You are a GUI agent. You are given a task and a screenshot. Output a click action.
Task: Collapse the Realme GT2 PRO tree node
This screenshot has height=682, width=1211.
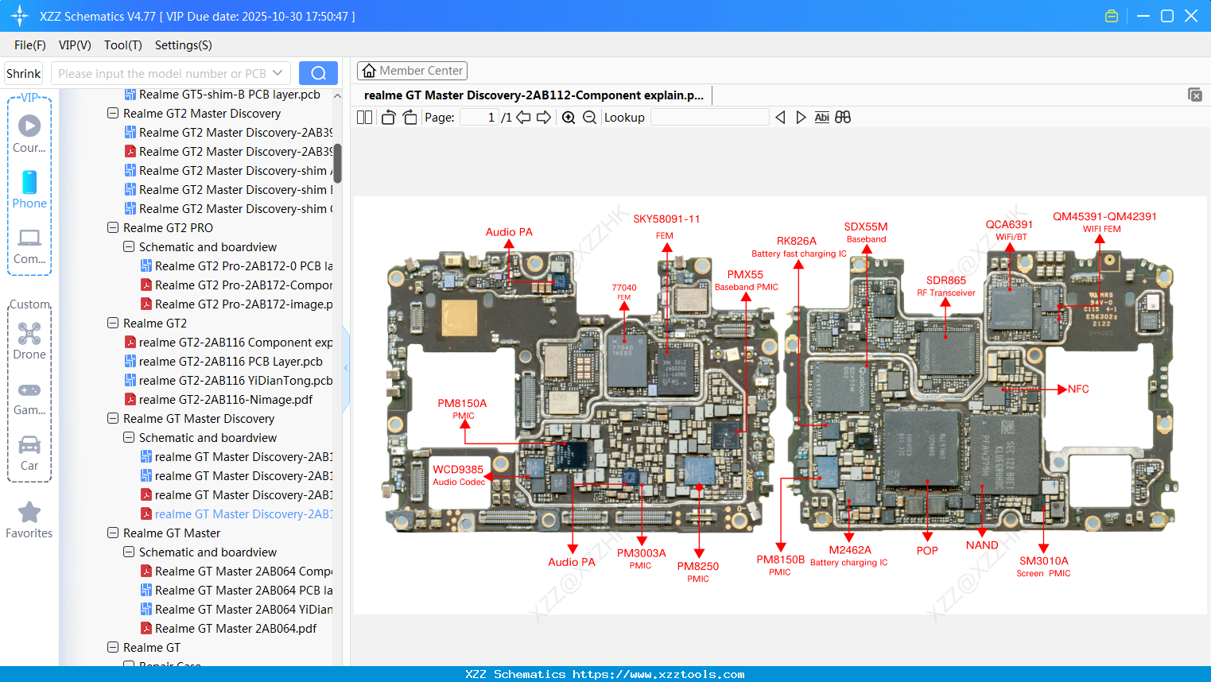pyautogui.click(x=112, y=227)
